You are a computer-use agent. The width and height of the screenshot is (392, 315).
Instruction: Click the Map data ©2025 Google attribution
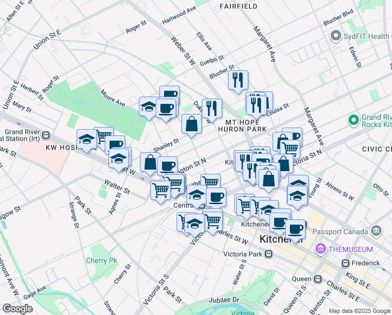pos(359,311)
